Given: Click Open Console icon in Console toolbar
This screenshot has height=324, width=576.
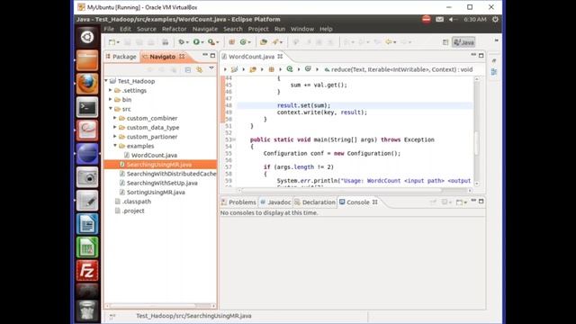Looking at the screenshot, I should tap(459, 202).
